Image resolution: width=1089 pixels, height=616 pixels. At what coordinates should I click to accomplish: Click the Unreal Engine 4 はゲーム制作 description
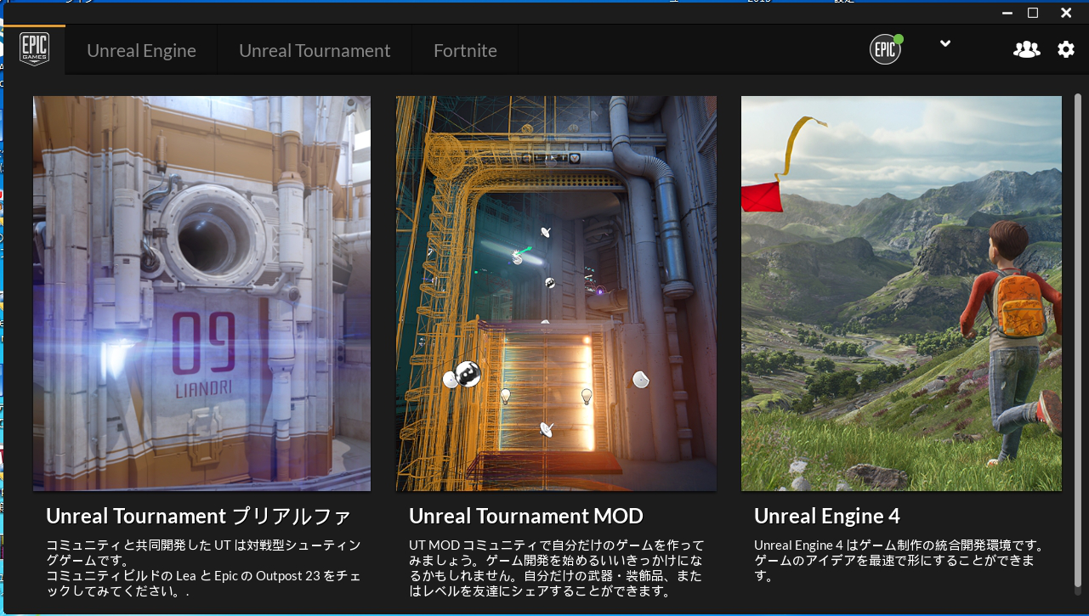899,560
